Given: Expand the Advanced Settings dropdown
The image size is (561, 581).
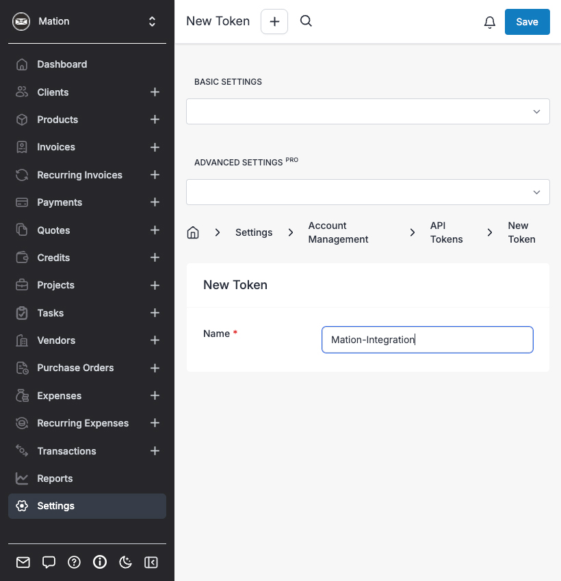Looking at the screenshot, I should click(368, 192).
